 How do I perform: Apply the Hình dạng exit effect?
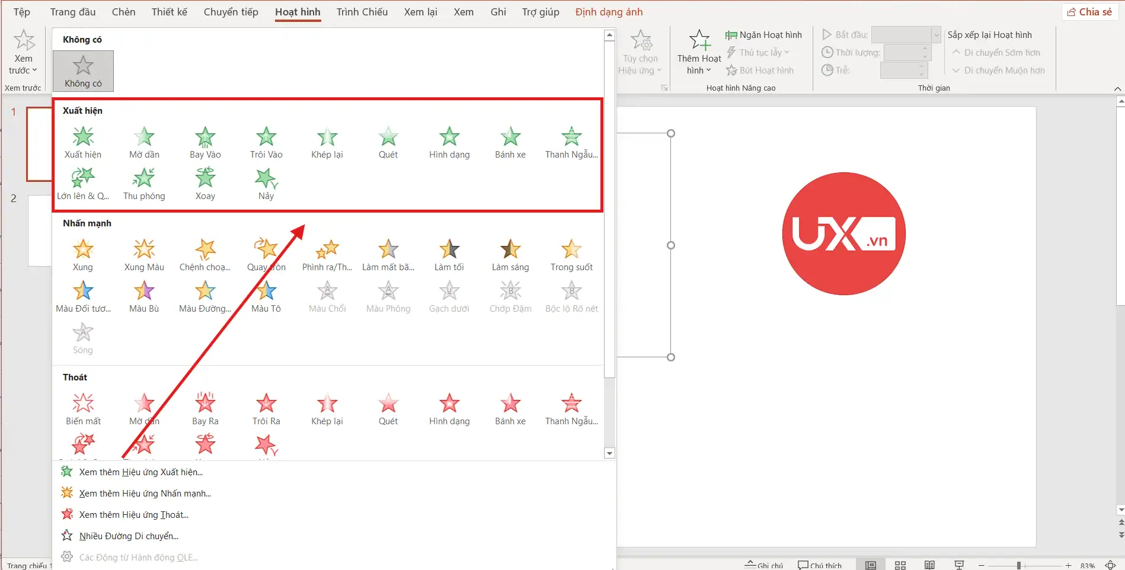coord(449,409)
